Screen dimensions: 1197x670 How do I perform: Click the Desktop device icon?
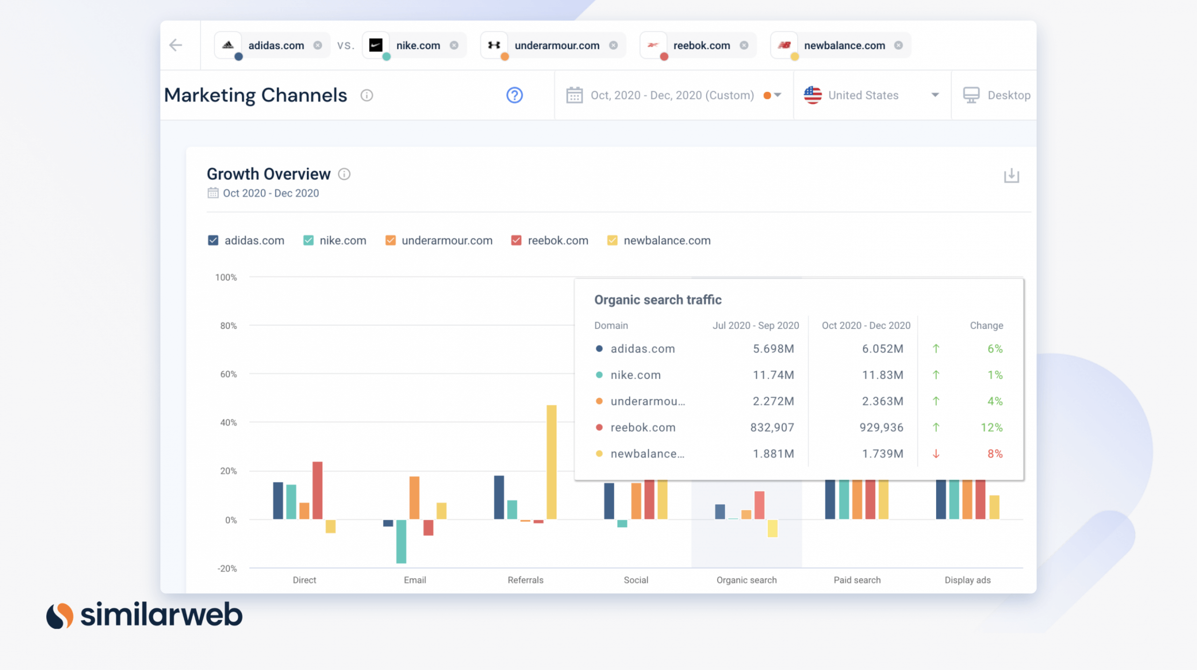(972, 95)
